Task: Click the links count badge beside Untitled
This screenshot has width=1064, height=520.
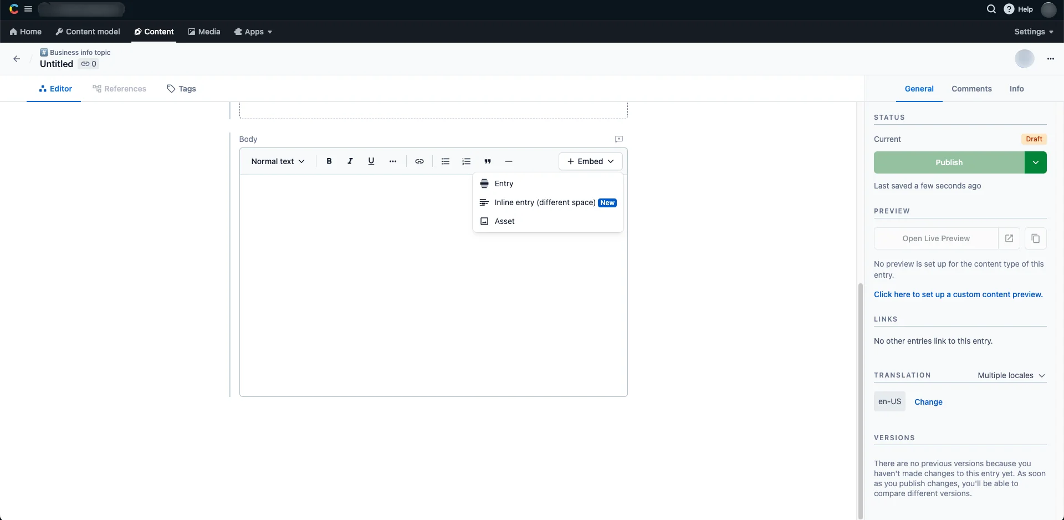Action: 89,64
